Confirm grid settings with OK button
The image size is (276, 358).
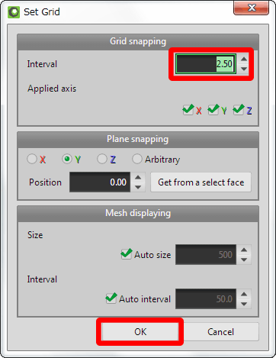(x=140, y=331)
